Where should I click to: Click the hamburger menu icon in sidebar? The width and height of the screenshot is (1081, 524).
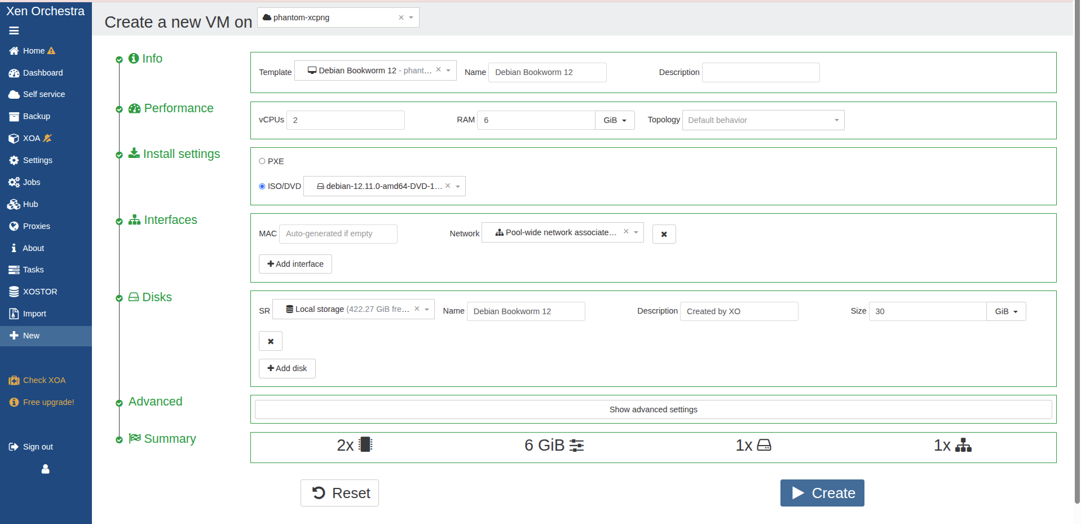tap(14, 30)
